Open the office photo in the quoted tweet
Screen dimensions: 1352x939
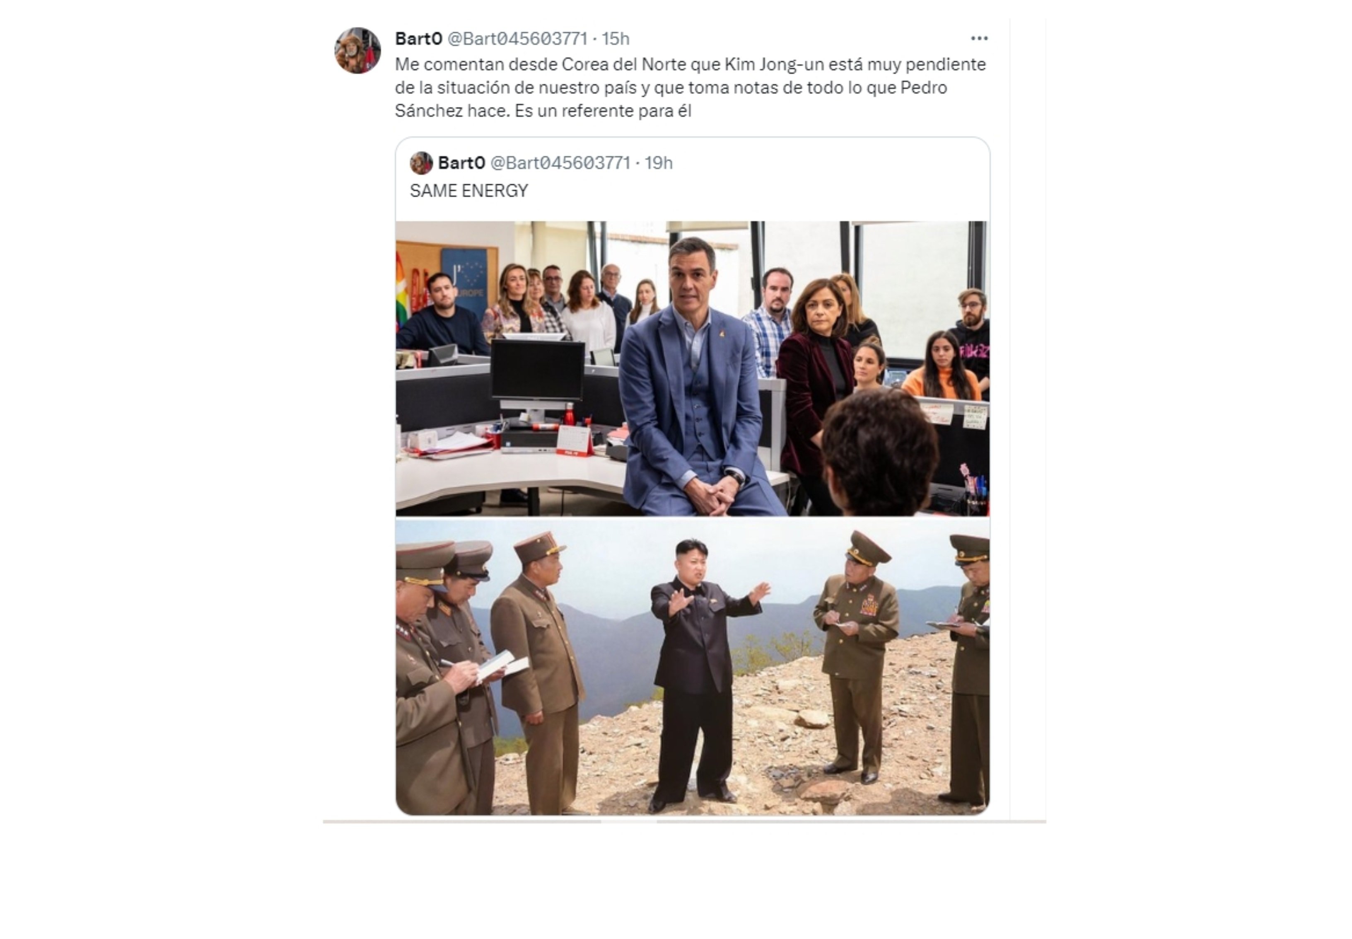692,368
